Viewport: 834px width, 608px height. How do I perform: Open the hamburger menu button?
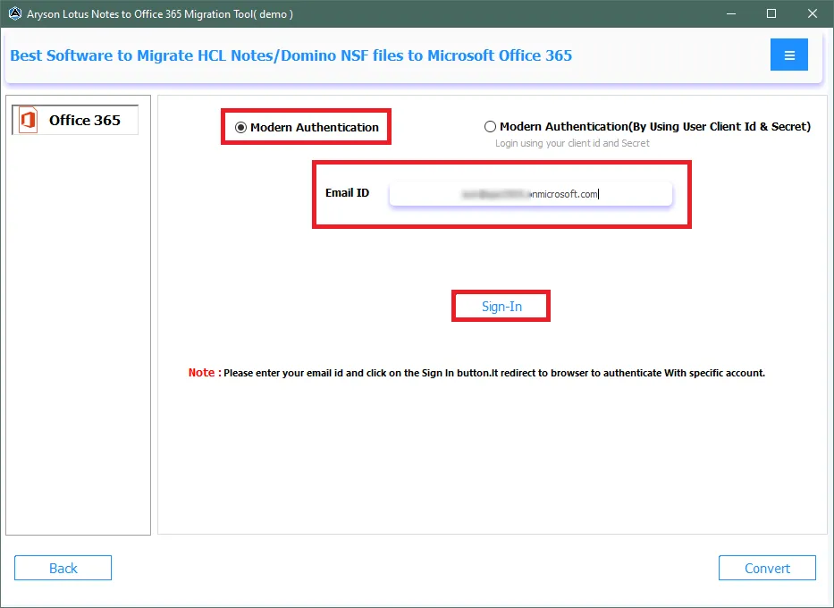click(788, 55)
